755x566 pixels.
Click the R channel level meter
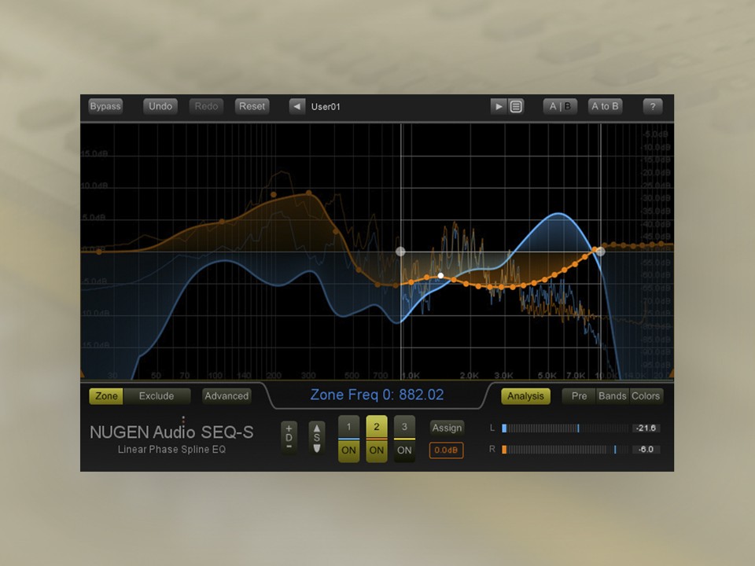pos(565,450)
